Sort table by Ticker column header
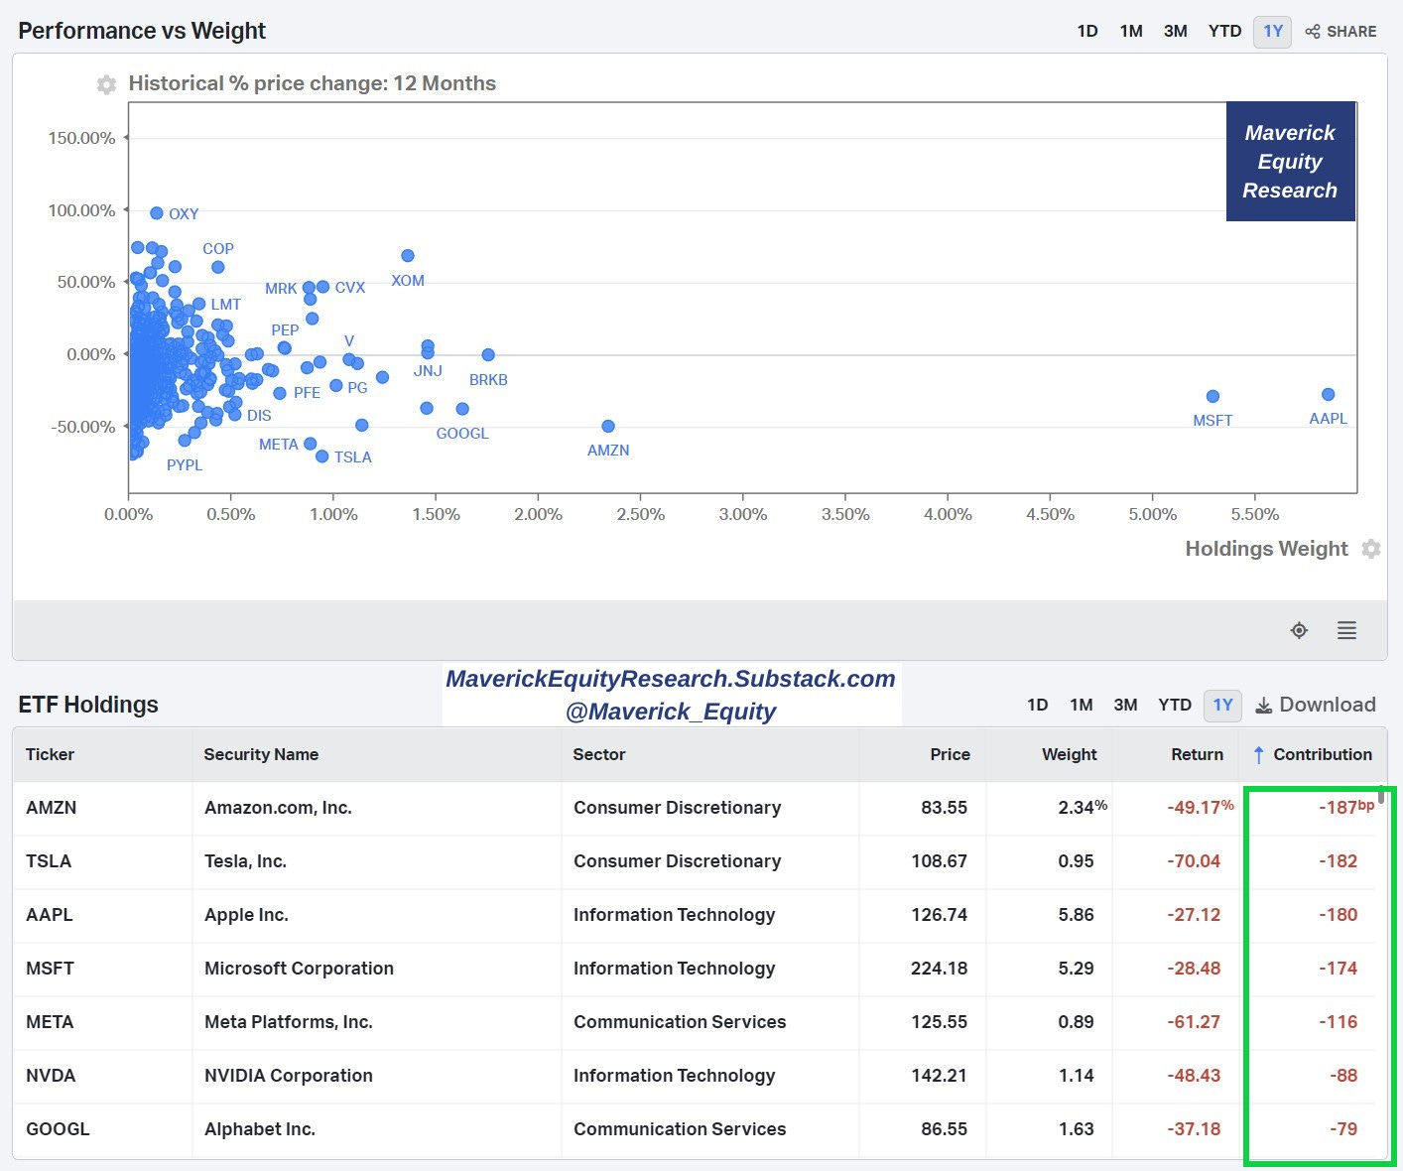Image resolution: width=1403 pixels, height=1171 pixels. tap(50, 754)
